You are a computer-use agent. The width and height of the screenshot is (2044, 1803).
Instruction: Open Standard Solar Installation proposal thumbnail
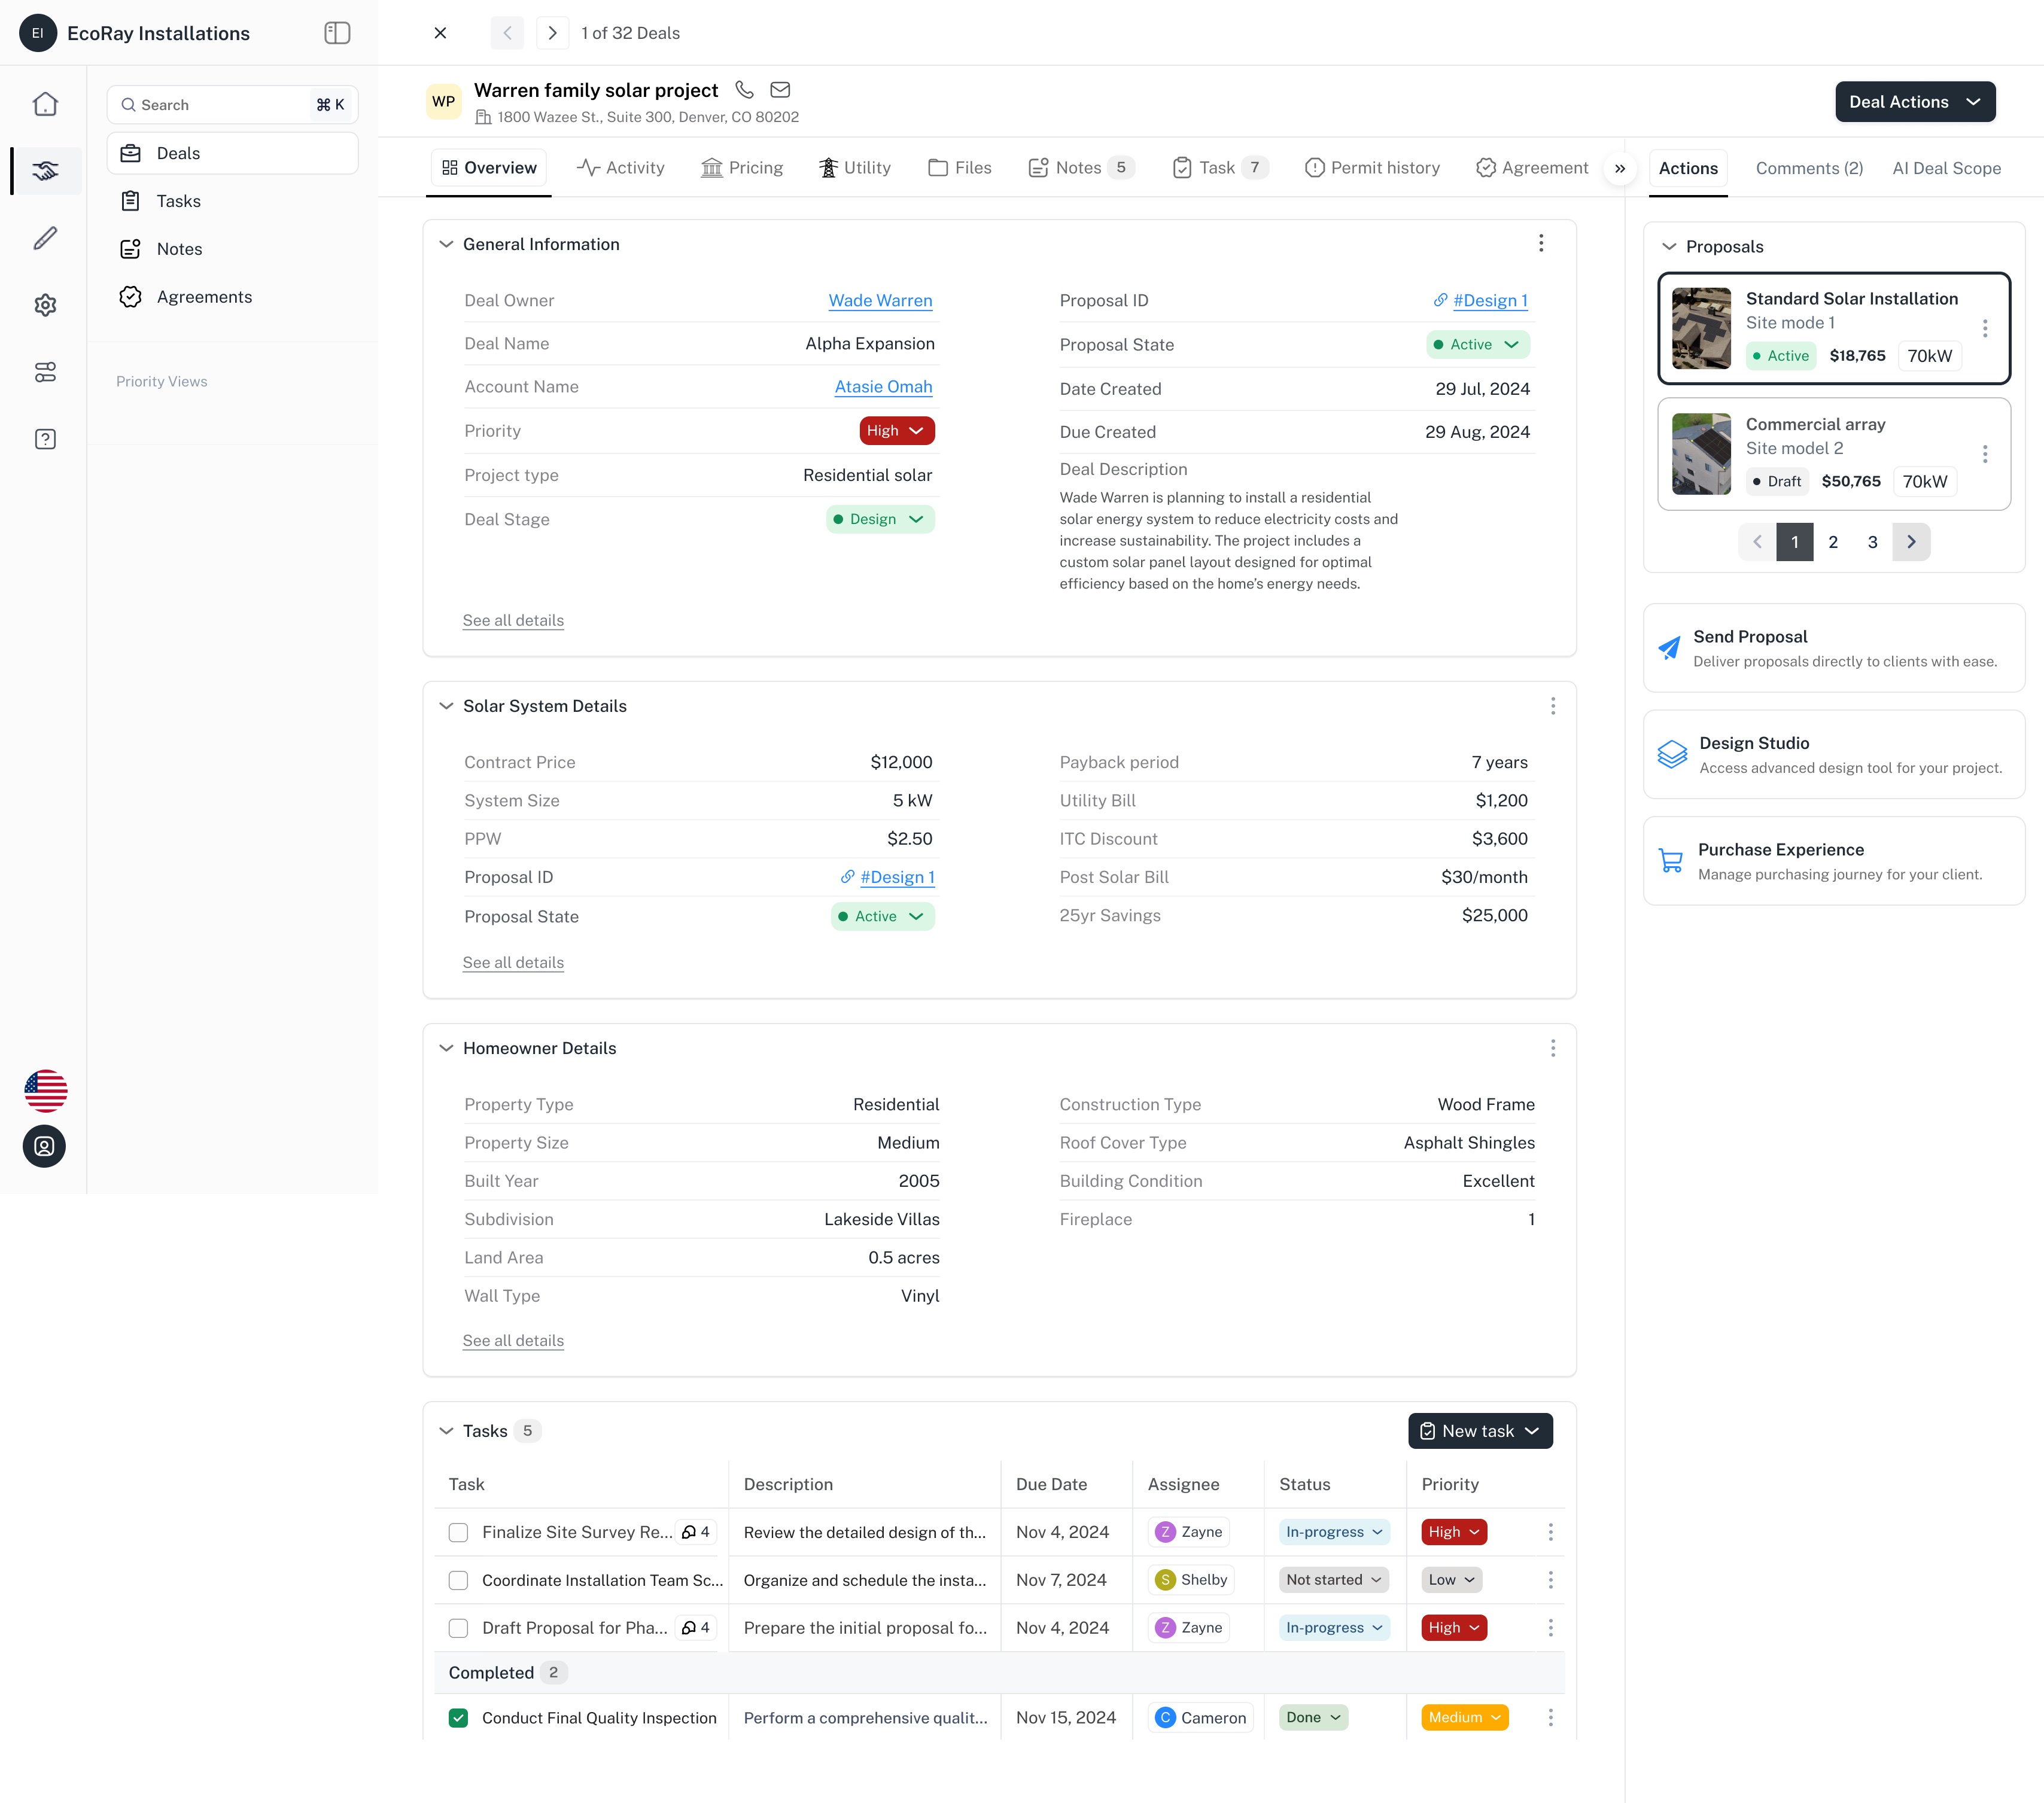tap(1701, 328)
